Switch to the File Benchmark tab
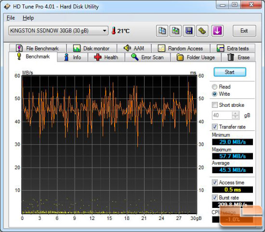 tap(38, 49)
